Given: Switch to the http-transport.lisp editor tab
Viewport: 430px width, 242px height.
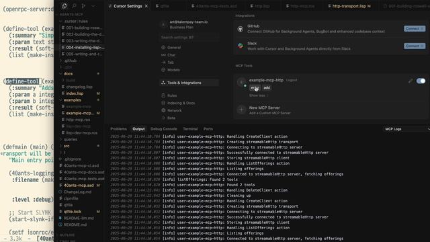Looking at the screenshot, I should [x=349, y=6].
